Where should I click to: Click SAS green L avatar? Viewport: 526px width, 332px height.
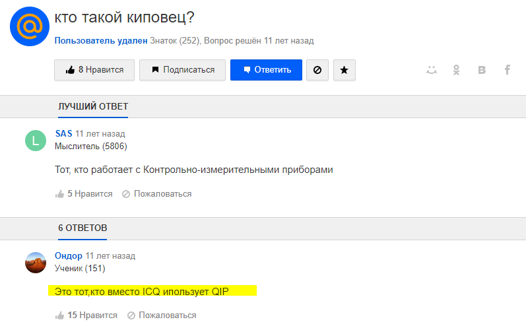point(36,141)
